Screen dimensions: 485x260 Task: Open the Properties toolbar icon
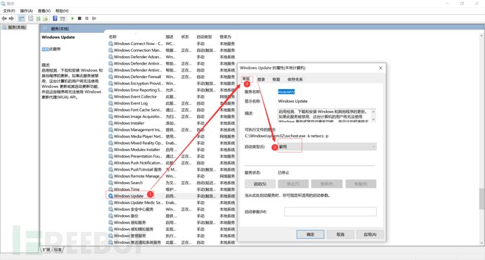(31, 18)
